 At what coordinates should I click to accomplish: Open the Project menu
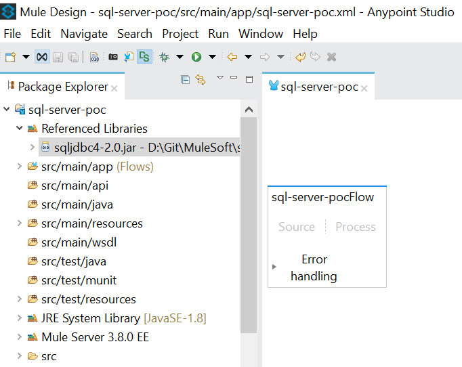point(180,34)
